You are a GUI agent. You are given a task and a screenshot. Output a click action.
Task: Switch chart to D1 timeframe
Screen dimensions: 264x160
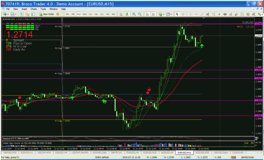click(102, 14)
